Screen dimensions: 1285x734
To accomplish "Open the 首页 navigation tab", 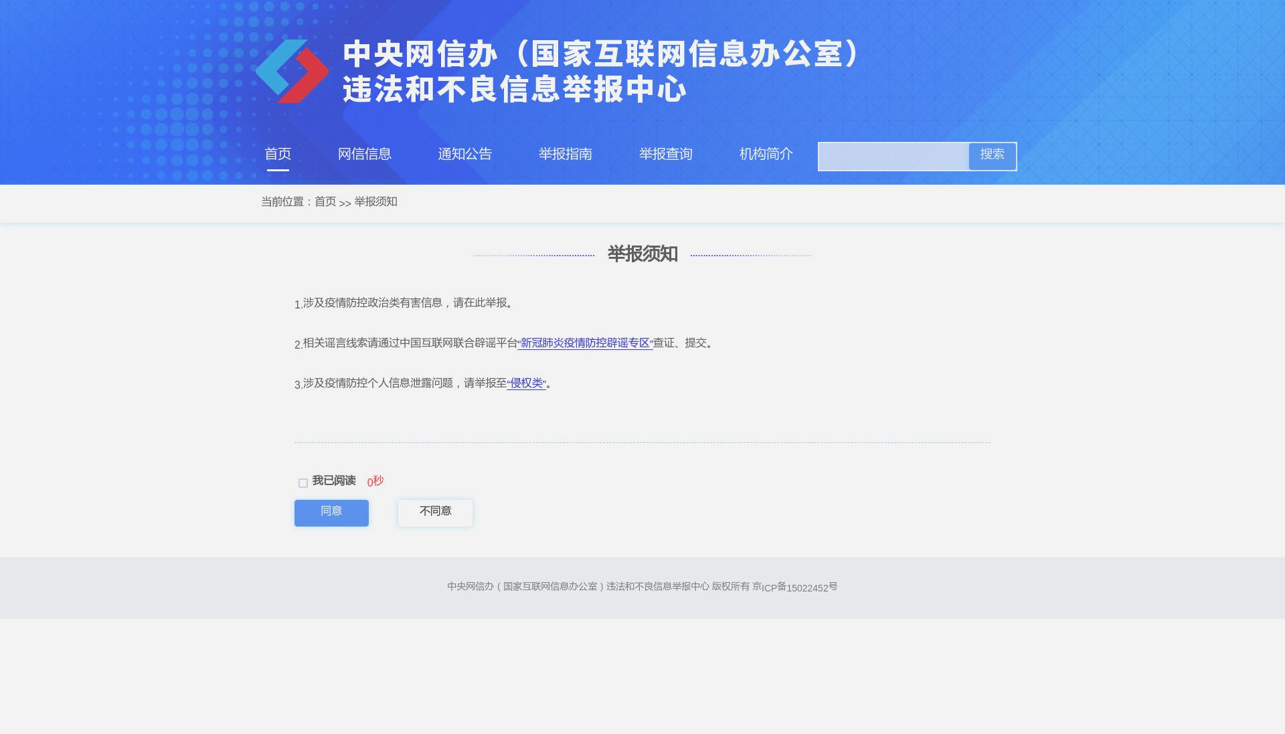I will (278, 155).
